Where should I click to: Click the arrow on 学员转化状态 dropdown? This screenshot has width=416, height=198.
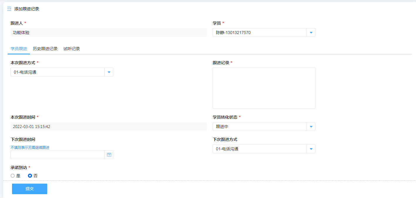(x=311, y=127)
